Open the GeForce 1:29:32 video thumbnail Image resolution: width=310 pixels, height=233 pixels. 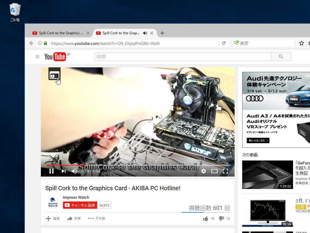click(268, 174)
